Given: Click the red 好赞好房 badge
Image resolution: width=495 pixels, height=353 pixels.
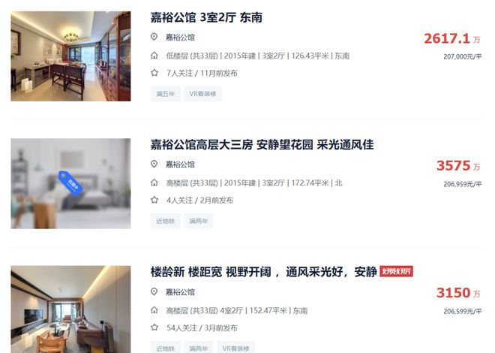Looking at the screenshot, I should click(396, 271).
